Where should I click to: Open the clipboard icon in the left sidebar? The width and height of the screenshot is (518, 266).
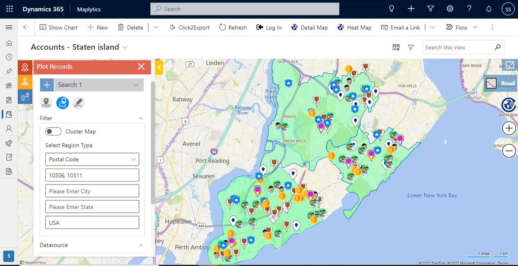9,100
